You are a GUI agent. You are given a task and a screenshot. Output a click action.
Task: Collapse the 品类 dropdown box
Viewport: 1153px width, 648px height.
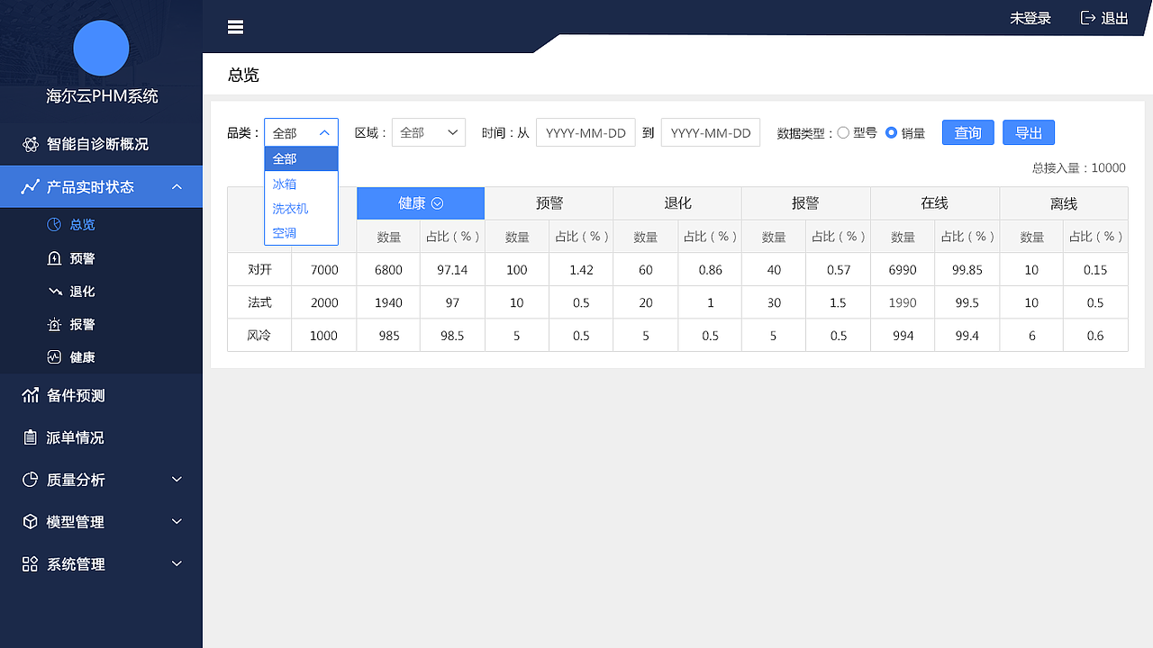click(x=301, y=132)
